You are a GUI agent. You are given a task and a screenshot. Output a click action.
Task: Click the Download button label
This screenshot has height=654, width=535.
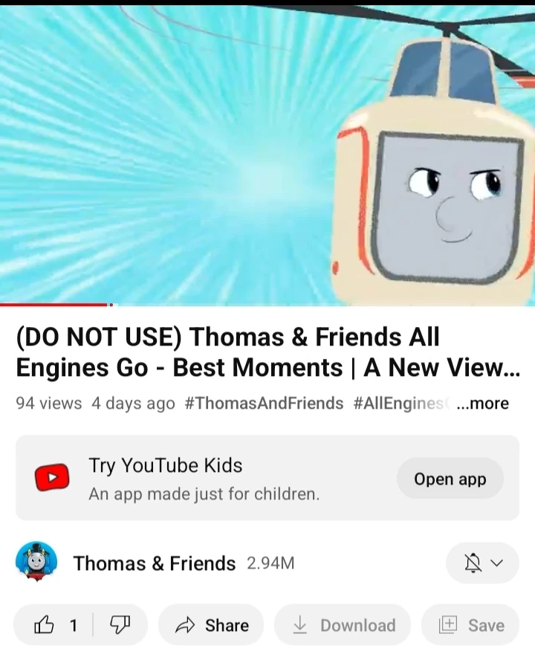(357, 625)
